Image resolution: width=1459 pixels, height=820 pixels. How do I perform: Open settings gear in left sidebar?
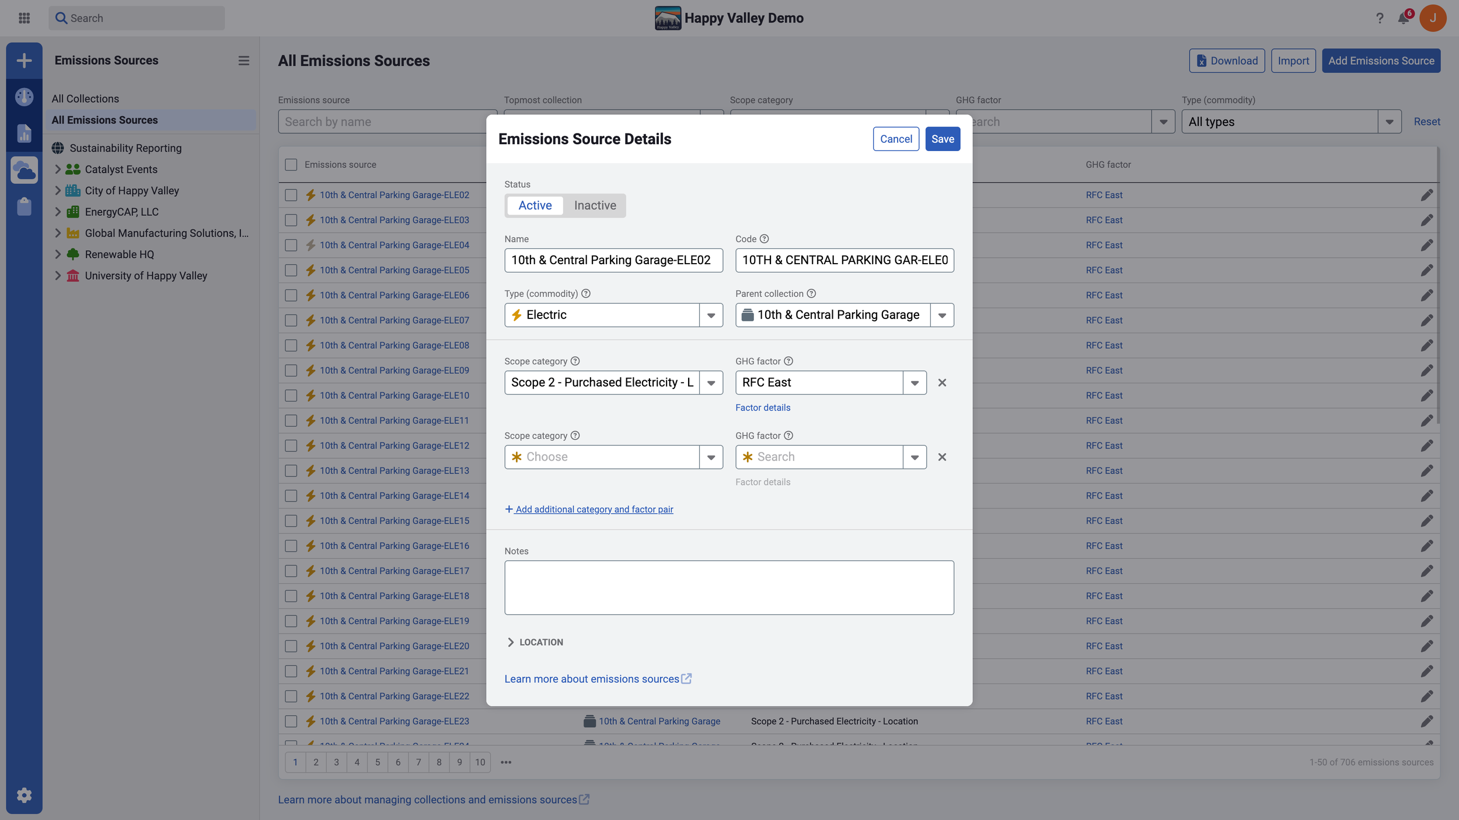pyautogui.click(x=24, y=795)
